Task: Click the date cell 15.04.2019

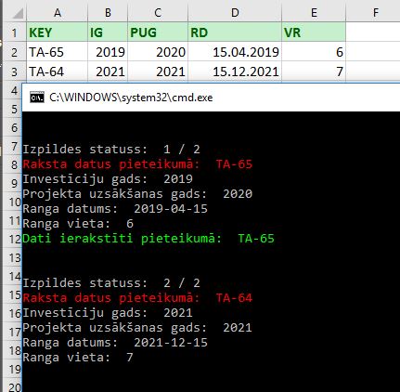Action: [x=235, y=52]
